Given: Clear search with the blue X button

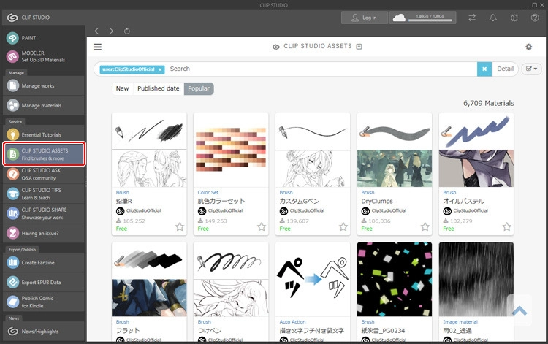Looking at the screenshot, I should pyautogui.click(x=484, y=69).
